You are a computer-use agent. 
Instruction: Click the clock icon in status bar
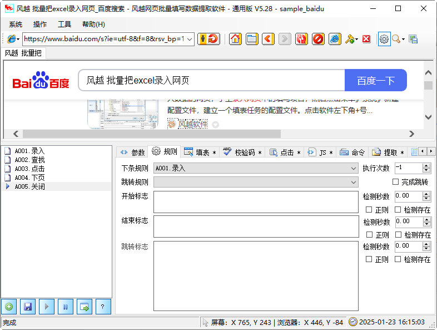pyautogui.click(x=353, y=322)
